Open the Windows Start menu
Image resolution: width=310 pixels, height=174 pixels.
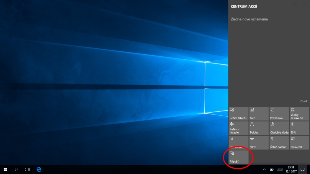click(5, 169)
